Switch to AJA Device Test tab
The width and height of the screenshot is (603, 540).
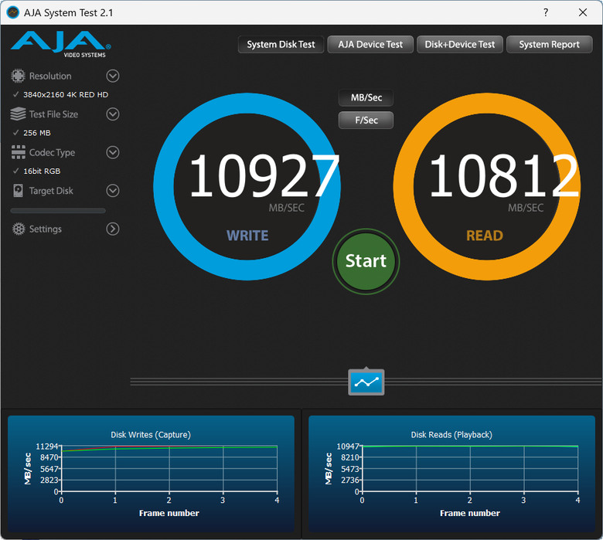click(370, 45)
